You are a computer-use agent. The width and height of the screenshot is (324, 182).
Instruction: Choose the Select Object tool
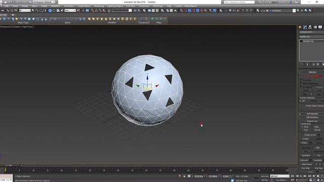tap(32, 10)
